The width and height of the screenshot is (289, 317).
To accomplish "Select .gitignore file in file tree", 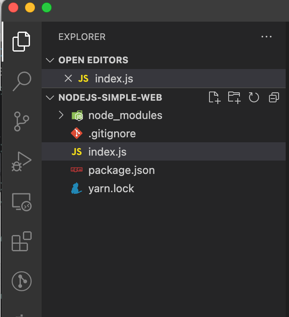I will 112,134.
